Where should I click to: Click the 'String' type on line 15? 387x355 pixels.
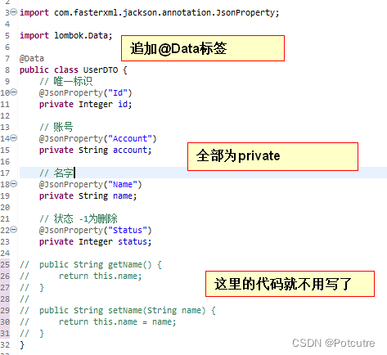pyautogui.click(x=93, y=151)
